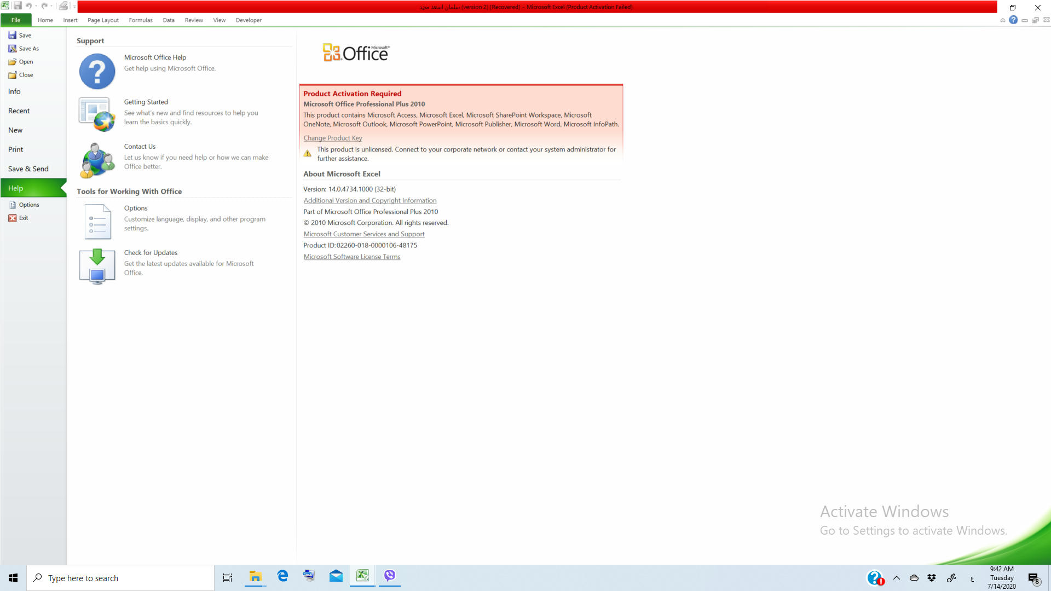Switch to the Review ribbon tab
The height and width of the screenshot is (591, 1051).
[194, 20]
